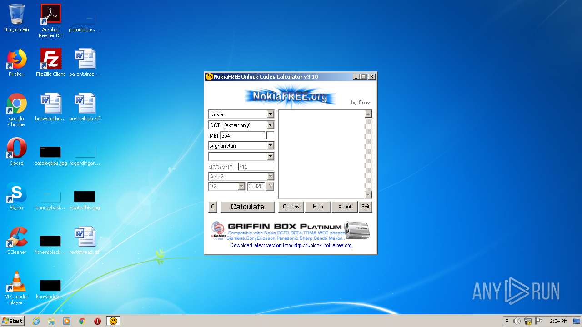The image size is (582, 327).
Task: Click the MCC+MNC field showing 412
Action: coord(256,167)
